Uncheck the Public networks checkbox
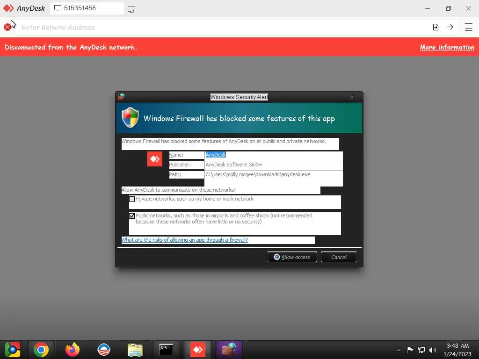Viewport: 479px width, 359px height. coord(132,216)
